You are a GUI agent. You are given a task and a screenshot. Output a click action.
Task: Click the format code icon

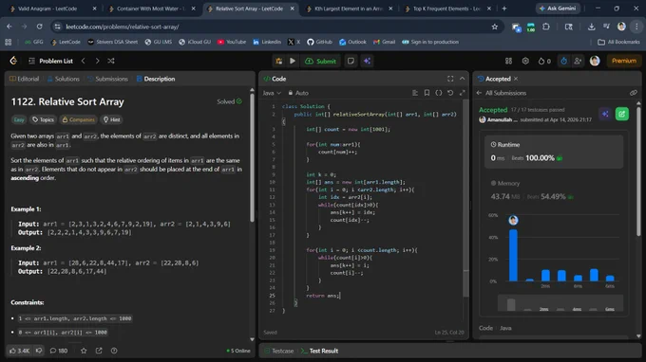coord(415,93)
